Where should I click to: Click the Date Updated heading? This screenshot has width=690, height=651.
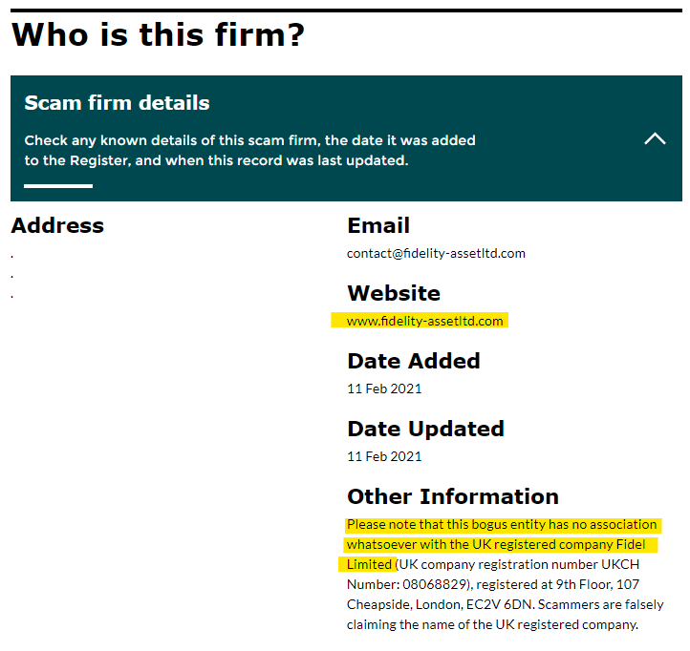[425, 429]
